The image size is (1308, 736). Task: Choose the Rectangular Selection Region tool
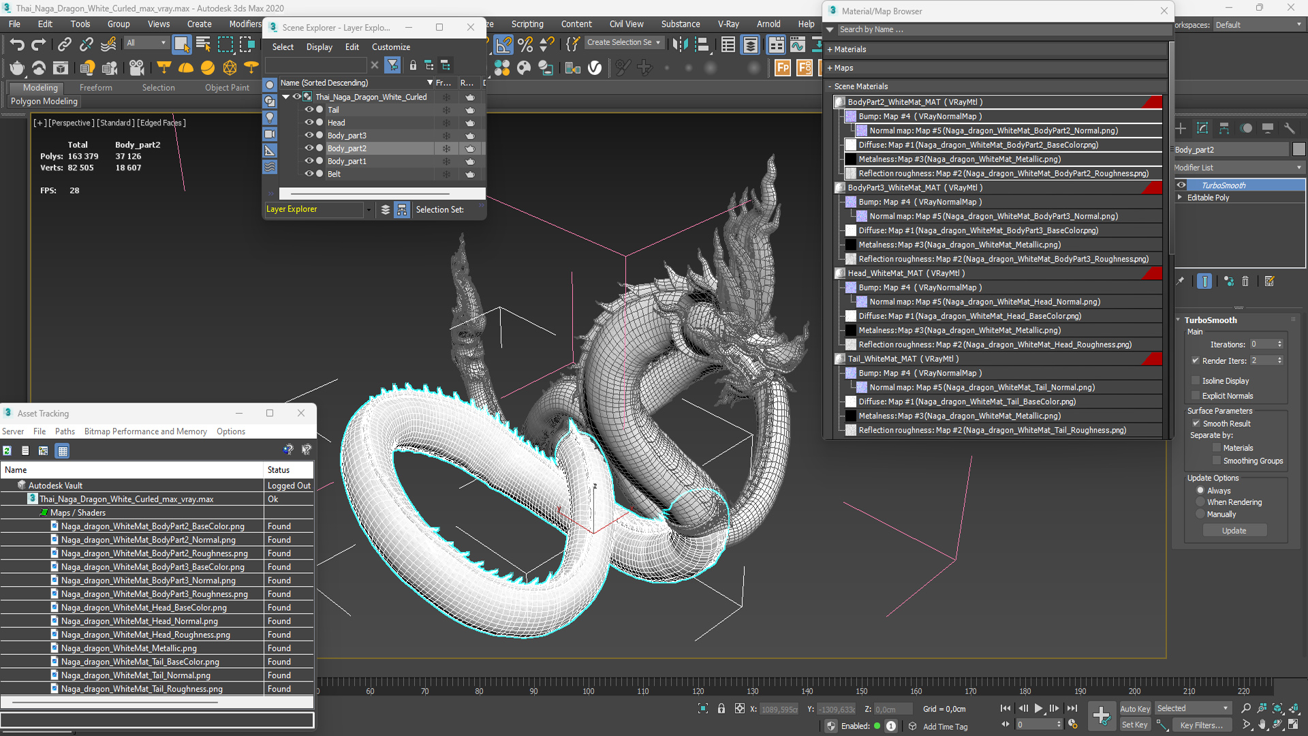coord(225,45)
